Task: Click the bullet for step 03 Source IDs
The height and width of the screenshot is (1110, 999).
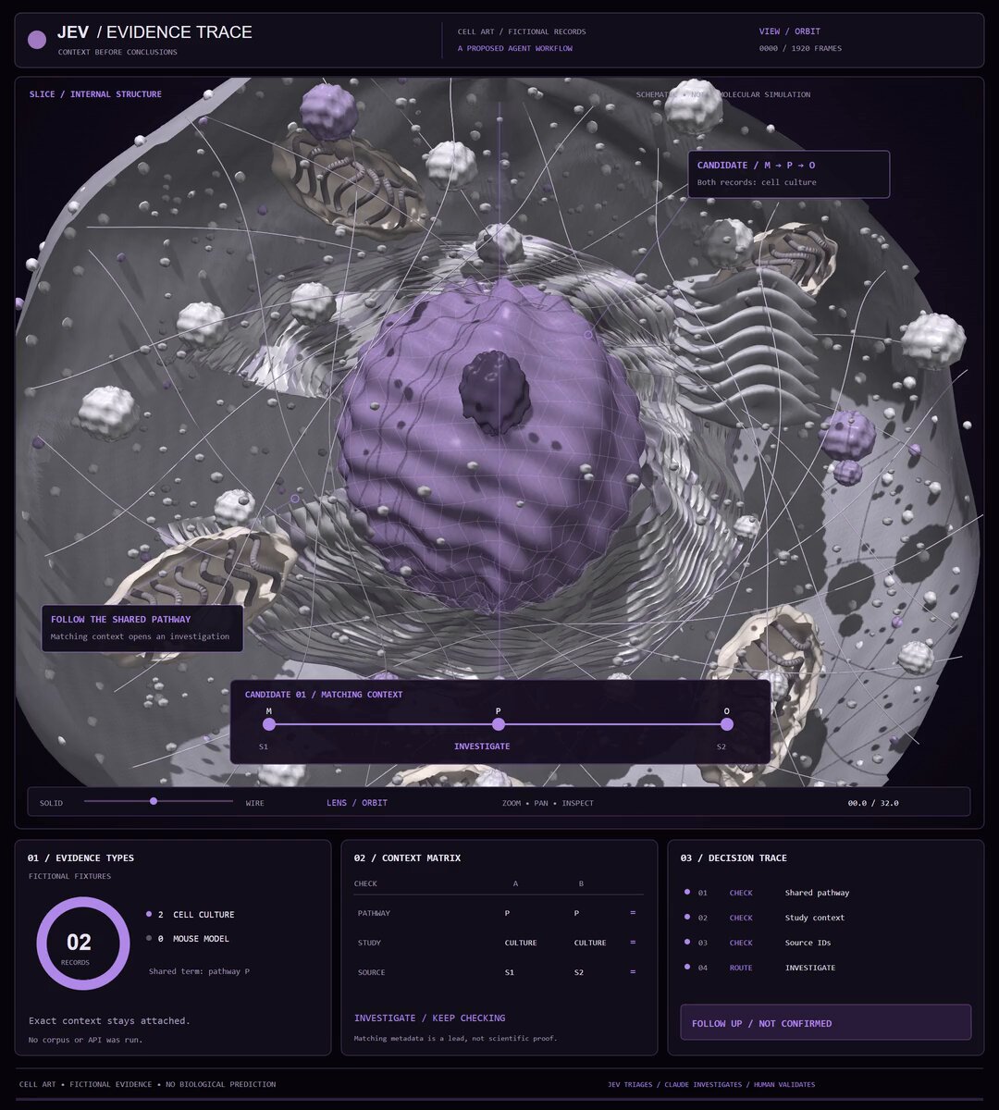Action: [x=686, y=942]
